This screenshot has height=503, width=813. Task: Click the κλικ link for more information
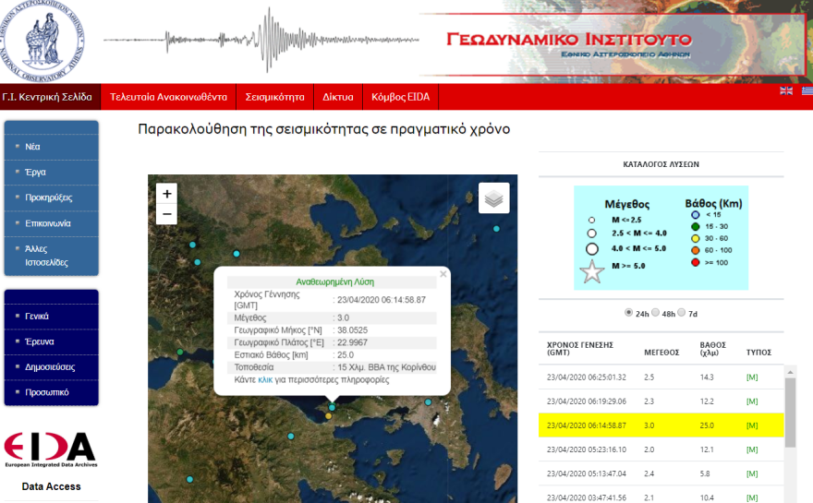click(265, 379)
